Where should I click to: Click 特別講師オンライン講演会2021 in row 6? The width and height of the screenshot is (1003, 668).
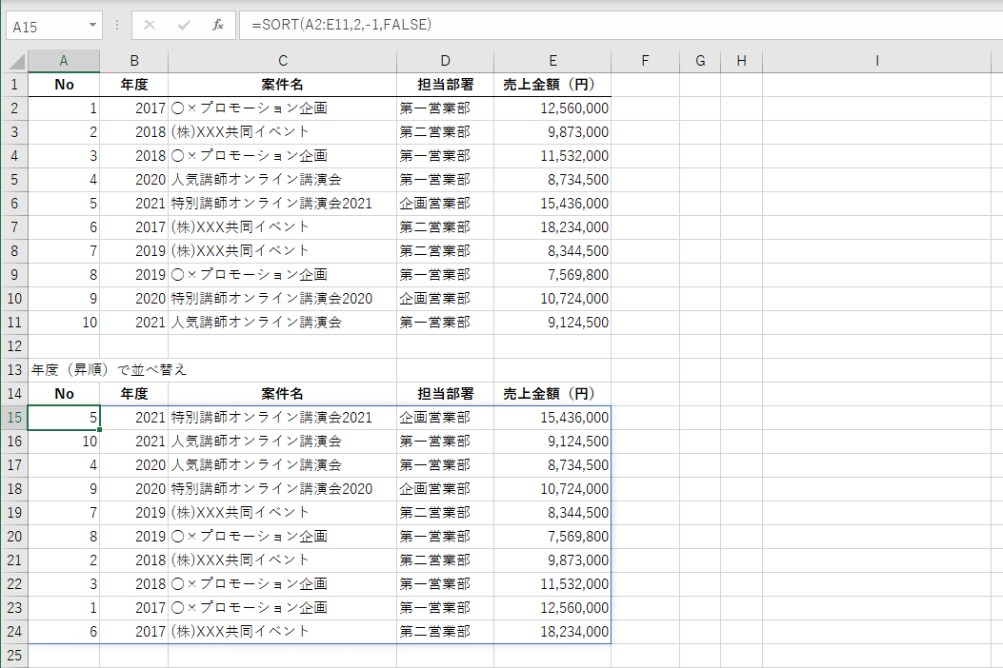283,203
